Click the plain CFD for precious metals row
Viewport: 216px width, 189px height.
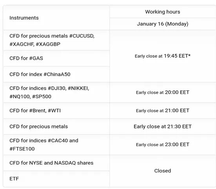pos(56,127)
